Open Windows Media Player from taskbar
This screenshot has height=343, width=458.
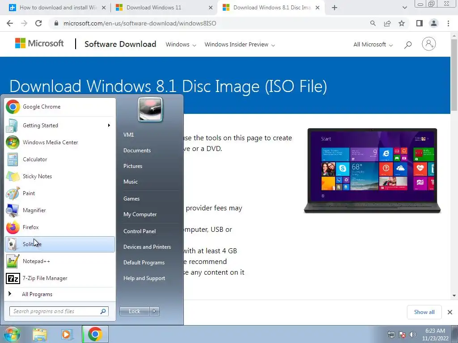click(67, 335)
